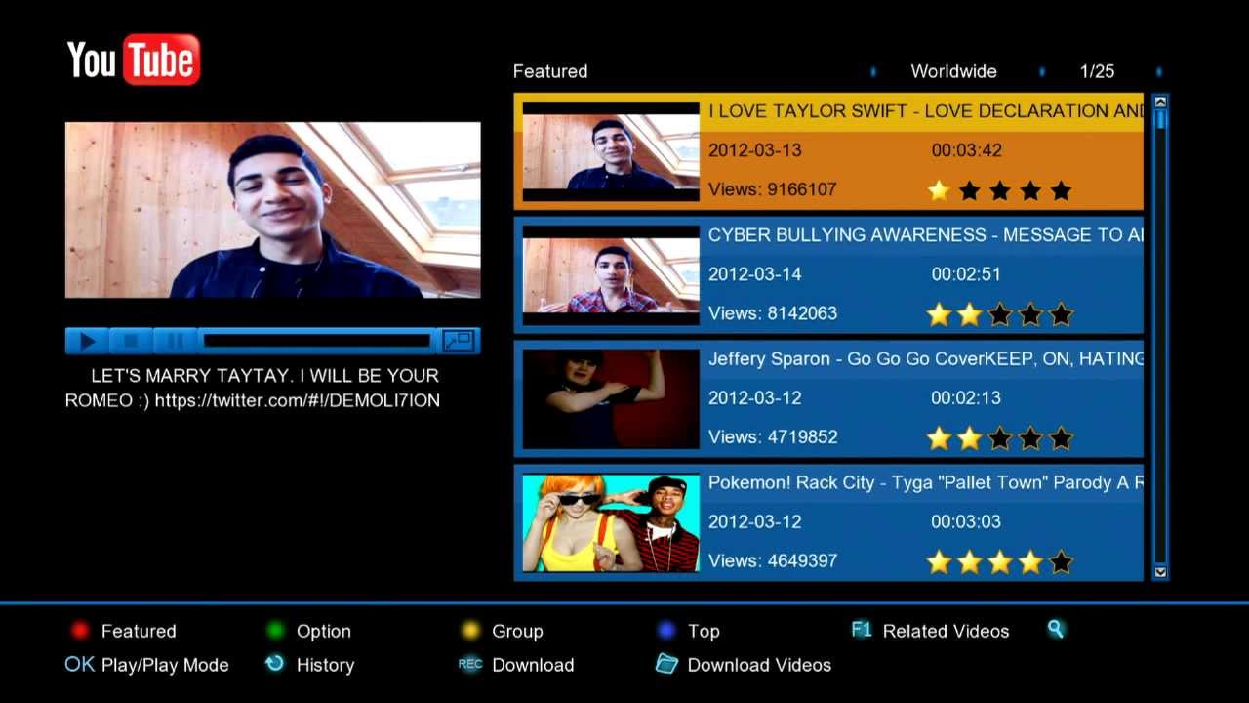Viewport: 1249px width, 703px height.
Task: Click Views: 4719852
Action: pos(773,437)
